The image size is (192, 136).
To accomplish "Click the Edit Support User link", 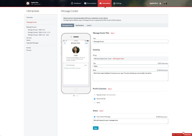I will 118,59.
